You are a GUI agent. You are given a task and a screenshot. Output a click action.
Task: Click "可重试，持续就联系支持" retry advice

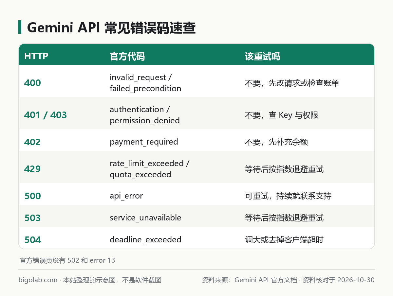coord(288,196)
